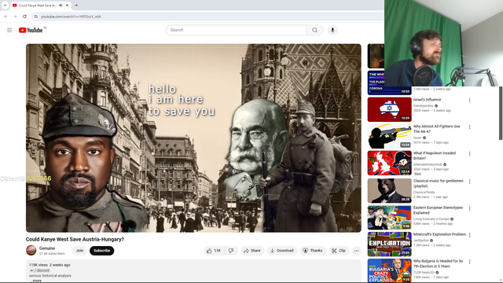The image size is (503, 283).
Task: Click the Living Ironically in Europe channel name
Action: [431, 219]
